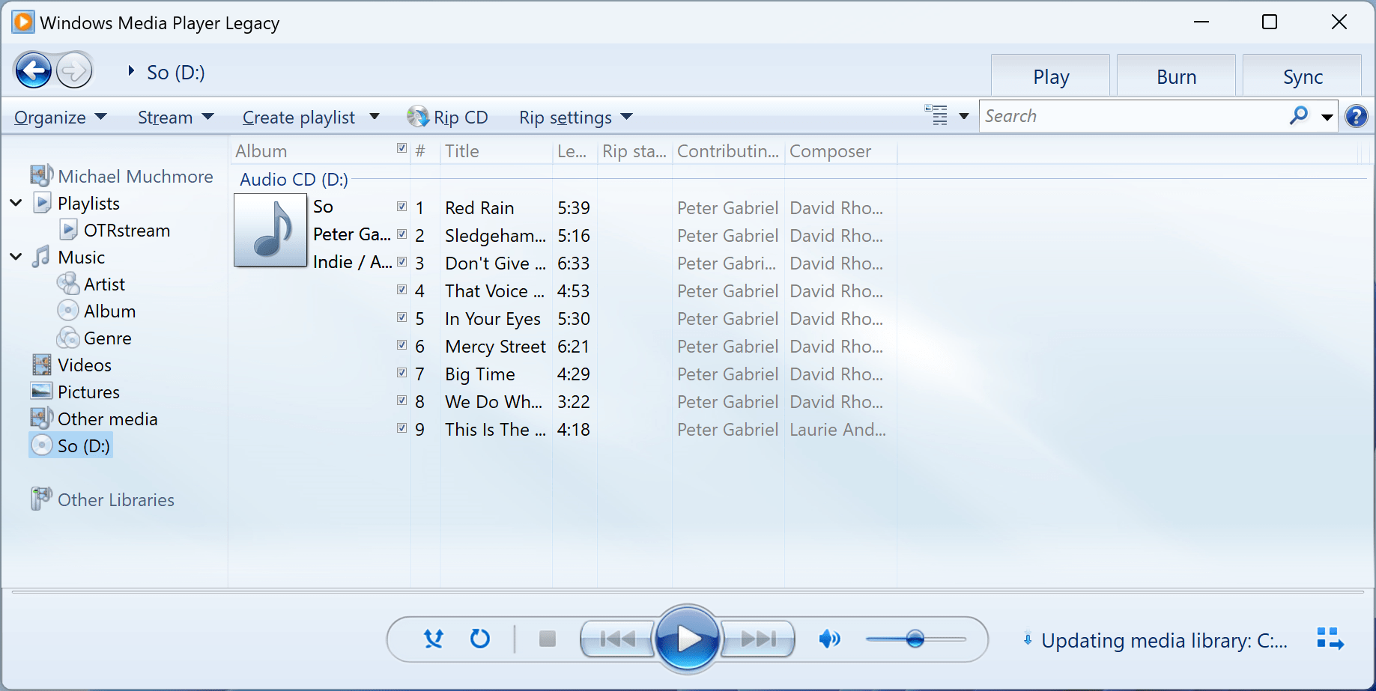Screen dimensions: 1376x691
Task: Click the So (D:) disc icon in sidebar
Action: (42, 445)
